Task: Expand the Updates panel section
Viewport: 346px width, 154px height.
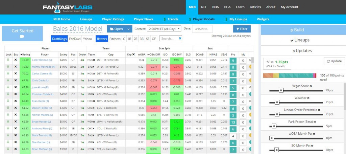Action: tap(302, 50)
